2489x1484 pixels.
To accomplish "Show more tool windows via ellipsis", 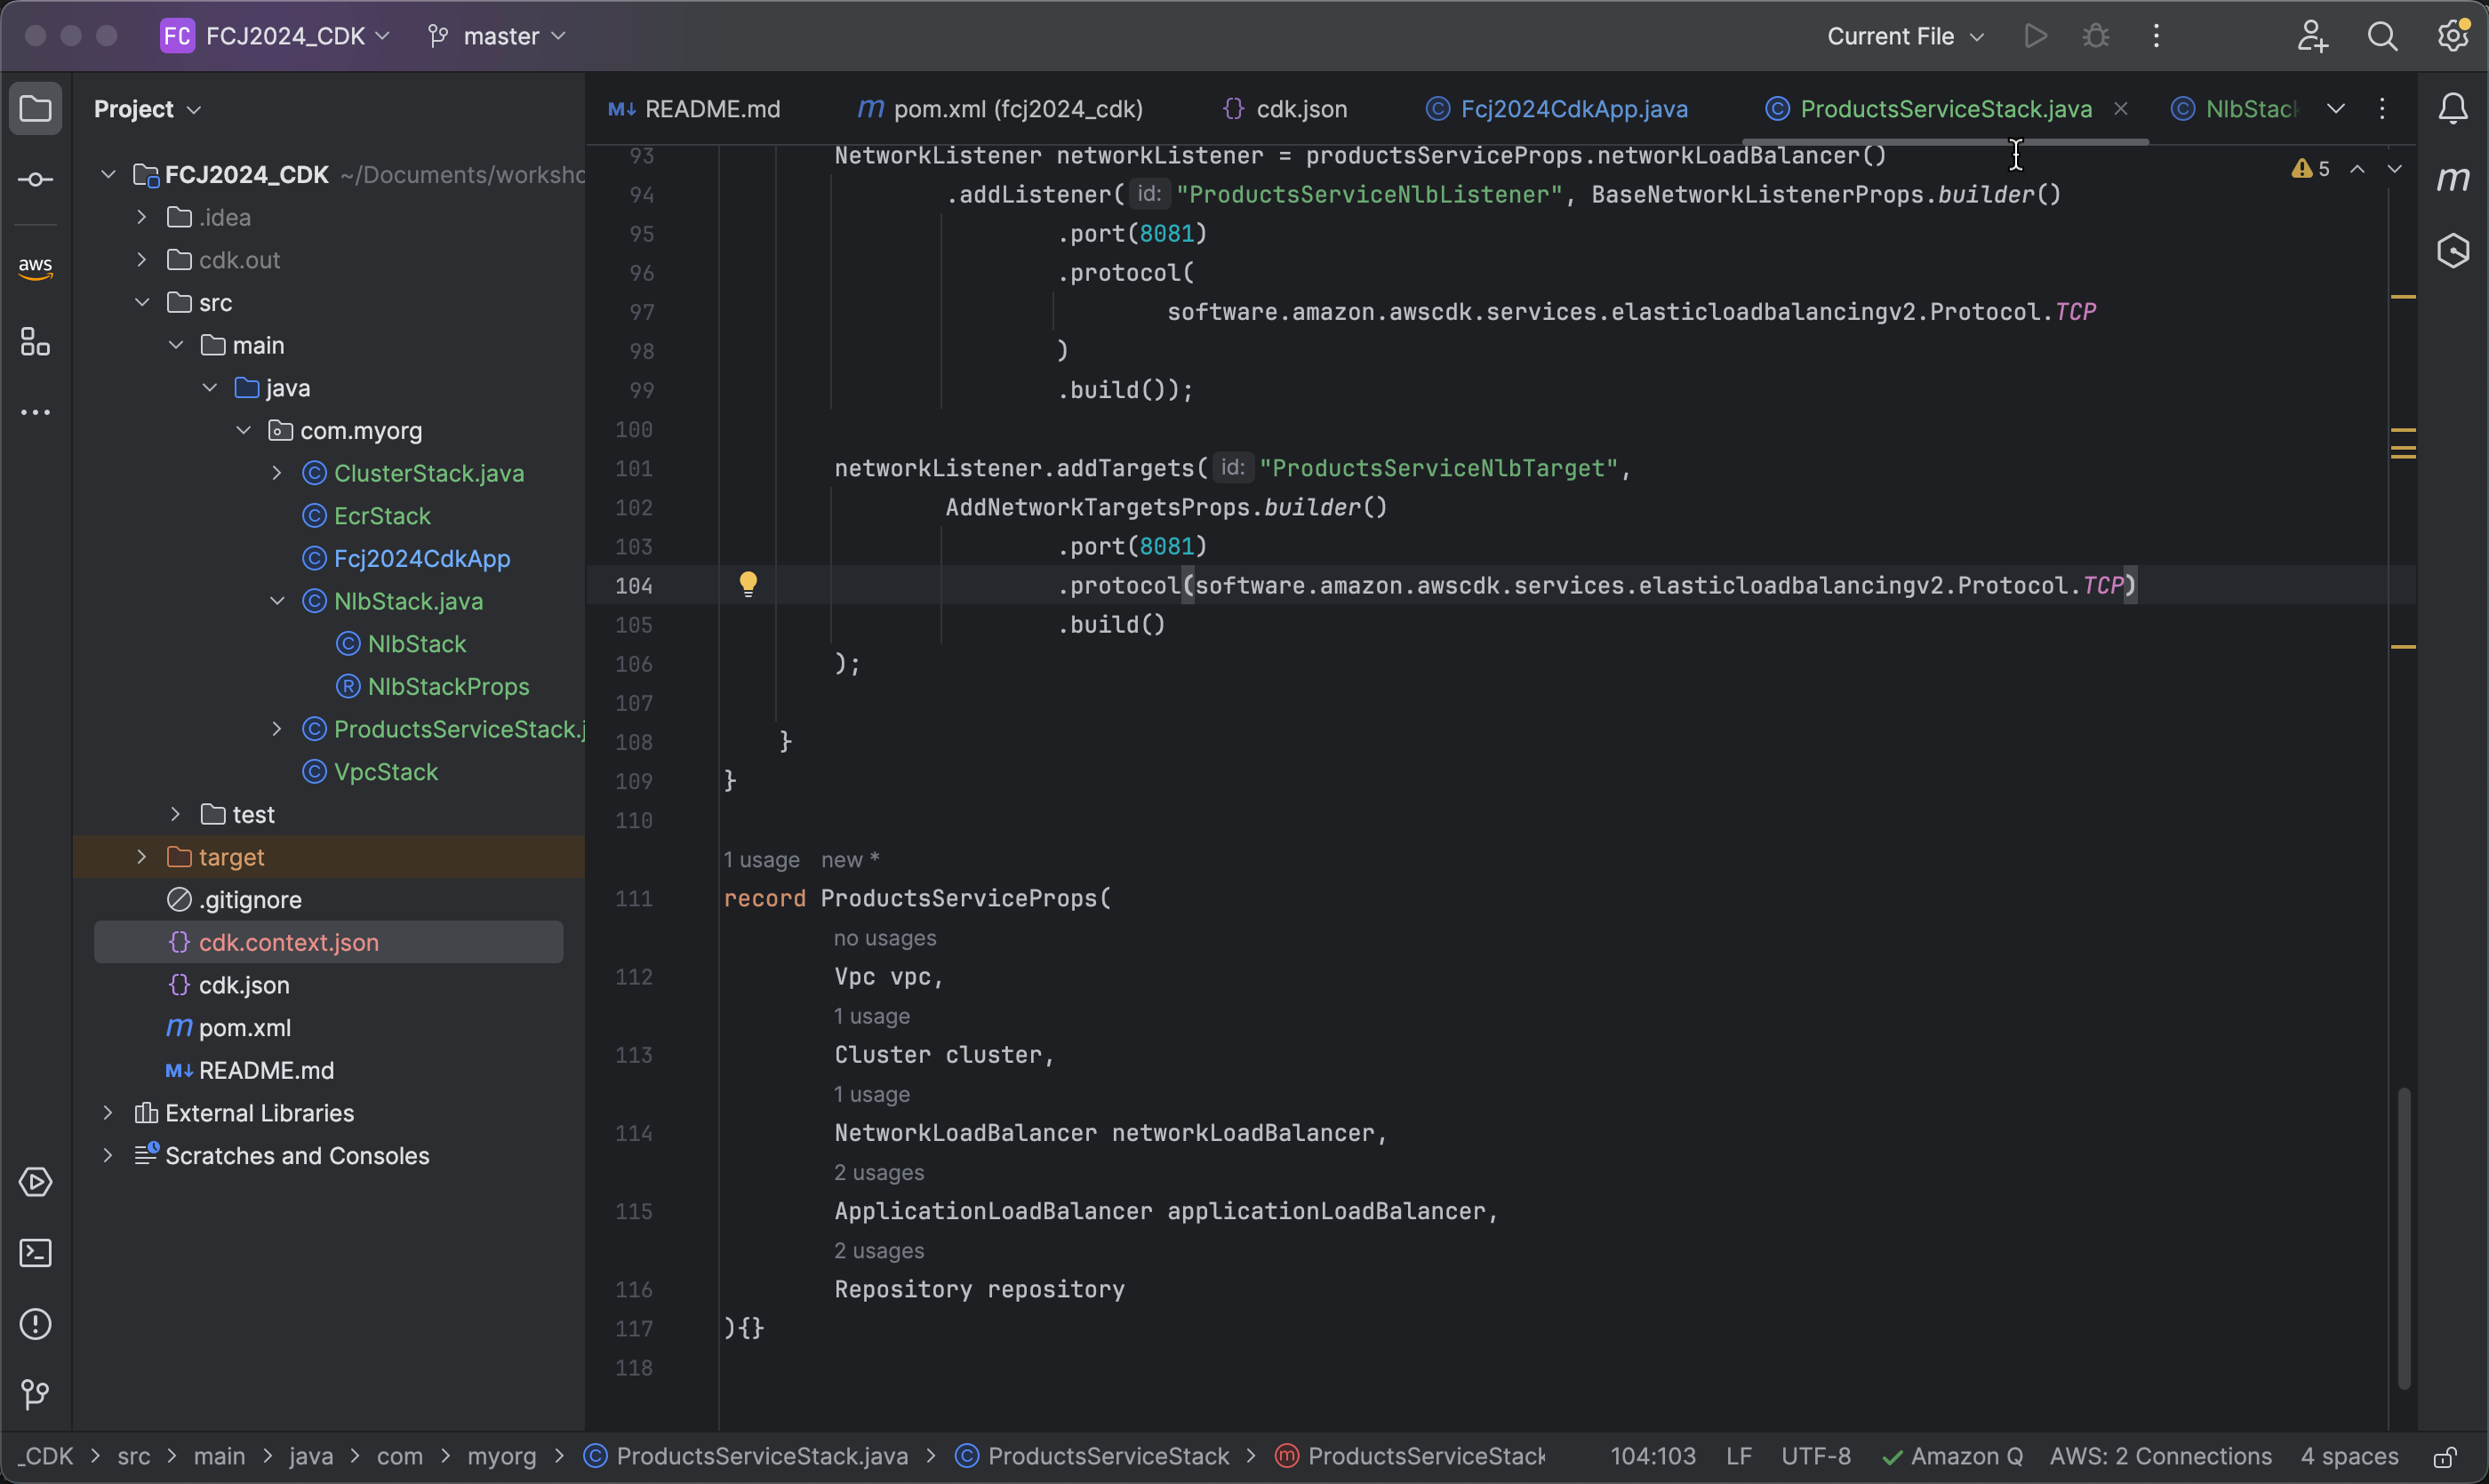I will click(36, 412).
